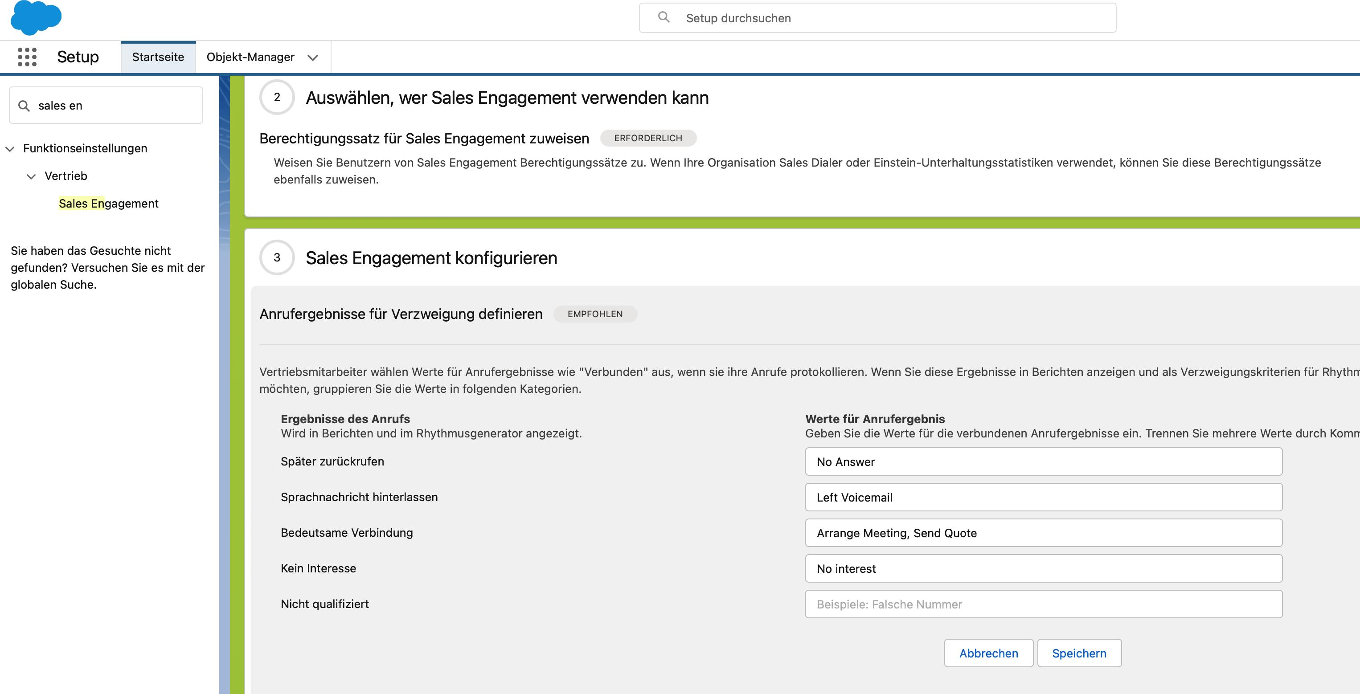Click the 'Sprachnachricht hinterlassen' label
The height and width of the screenshot is (694, 1360).
[x=359, y=497]
